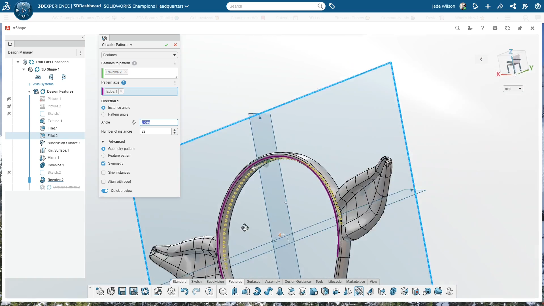The height and width of the screenshot is (306, 544).
Task: Uncheck the Symmetry checkbox
Action: (x=103, y=163)
